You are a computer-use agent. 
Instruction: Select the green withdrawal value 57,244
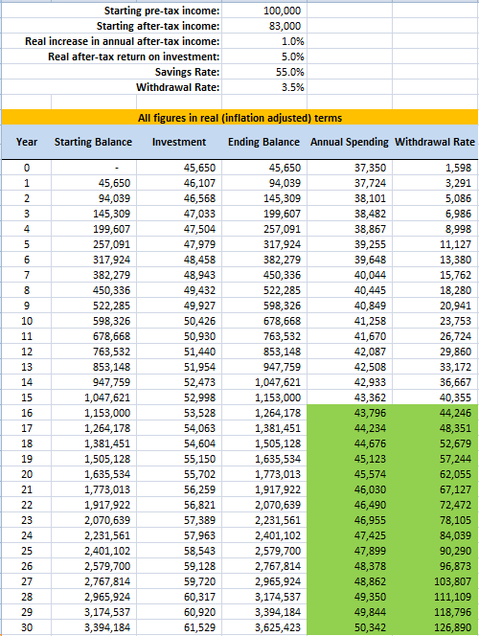[x=455, y=459]
